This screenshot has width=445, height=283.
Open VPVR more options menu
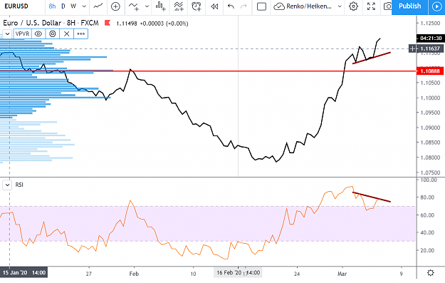point(81,34)
